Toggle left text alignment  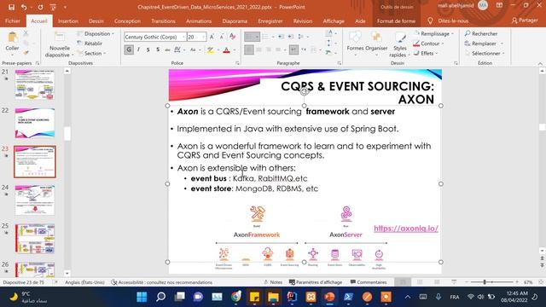pyautogui.click(x=249, y=49)
